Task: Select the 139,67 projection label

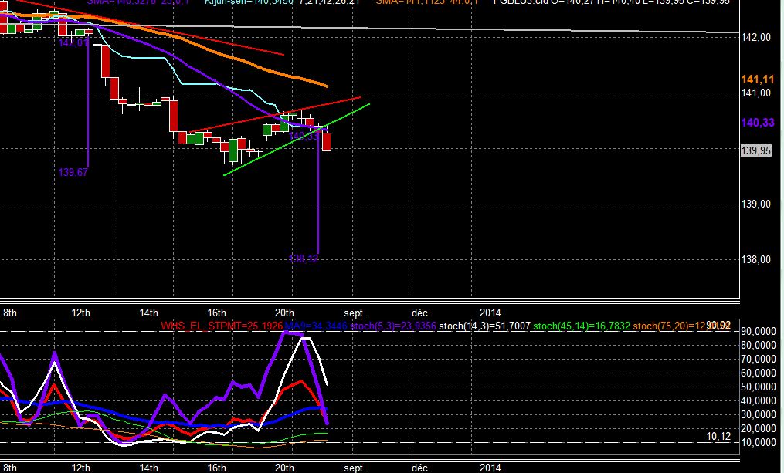Action: pyautogui.click(x=73, y=172)
